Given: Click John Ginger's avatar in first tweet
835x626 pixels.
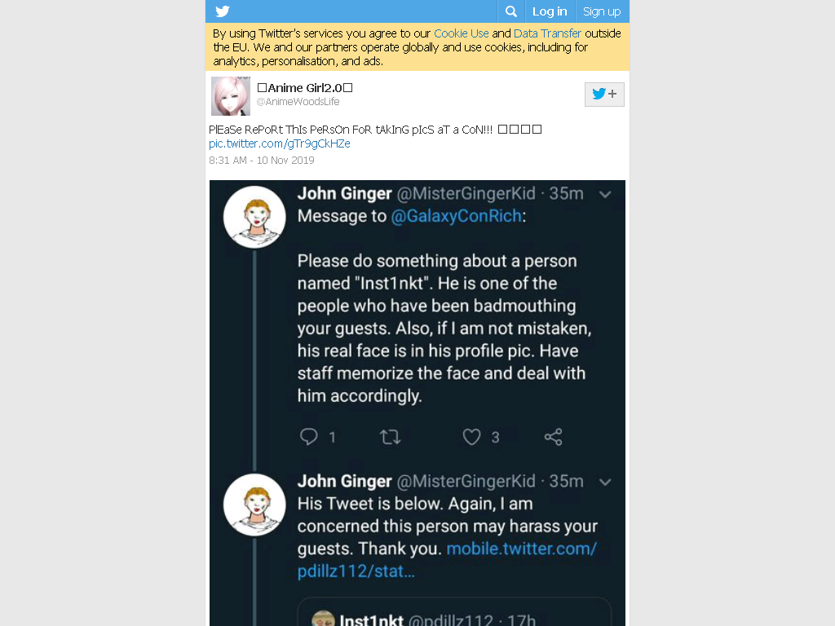Looking at the screenshot, I should click(x=254, y=217).
